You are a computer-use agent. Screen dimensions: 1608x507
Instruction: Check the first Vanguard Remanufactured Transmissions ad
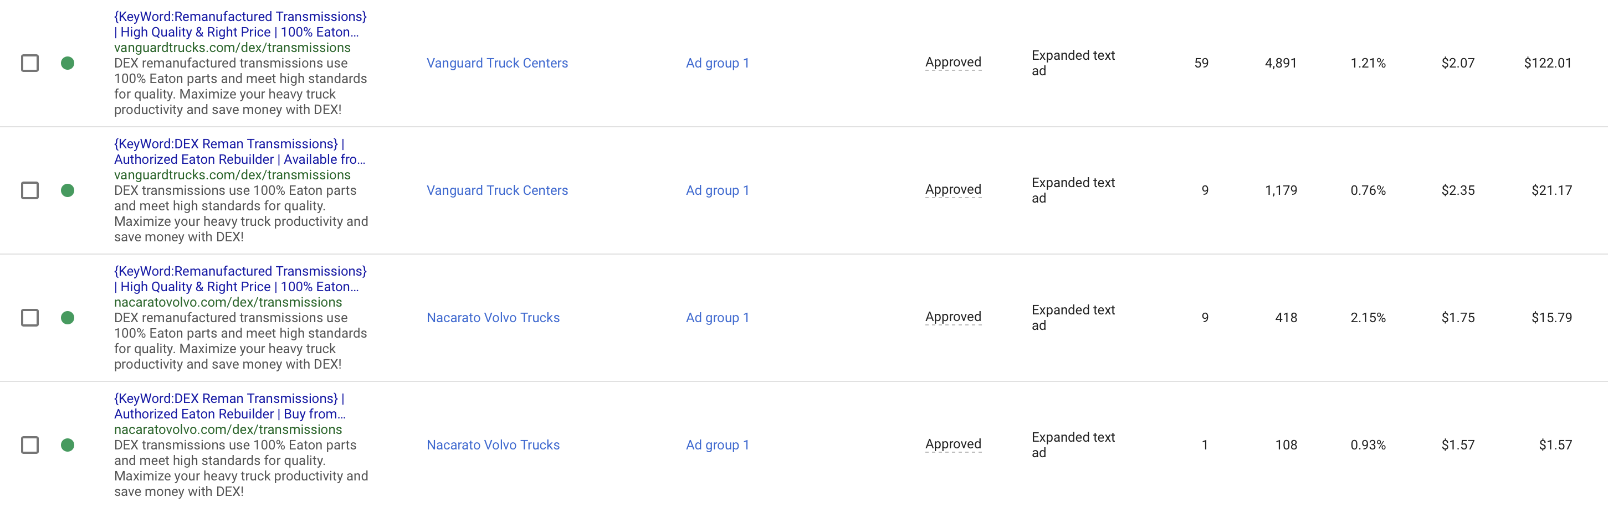click(x=30, y=63)
